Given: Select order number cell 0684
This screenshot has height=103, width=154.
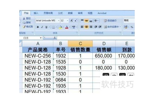Looking at the screenshot, I should tap(61, 80).
